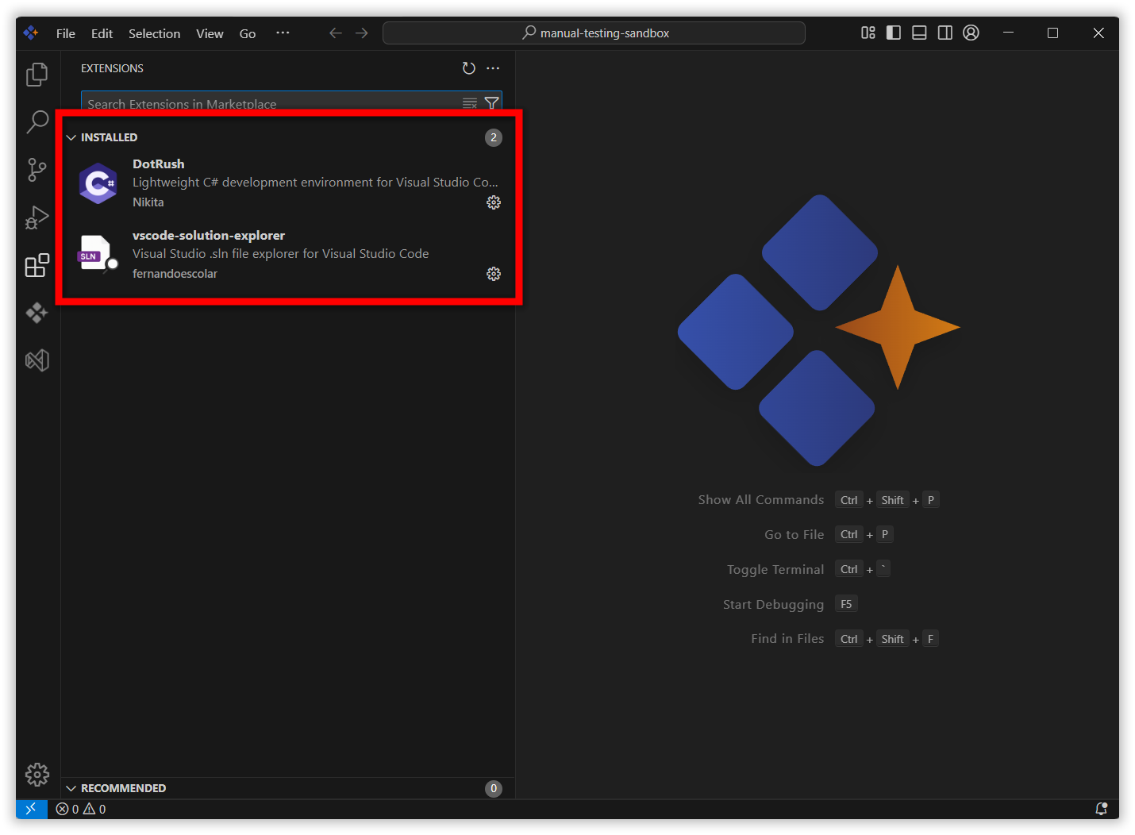Open Customize Layout control

tap(868, 33)
